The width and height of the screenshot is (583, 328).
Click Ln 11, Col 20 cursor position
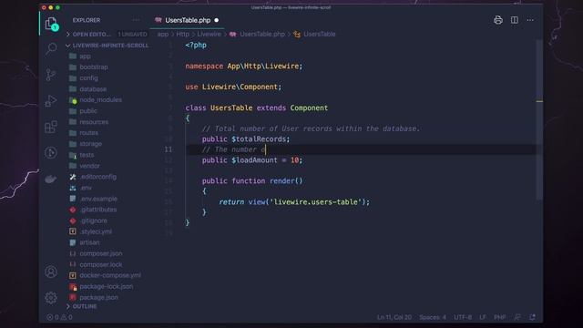click(x=394, y=317)
